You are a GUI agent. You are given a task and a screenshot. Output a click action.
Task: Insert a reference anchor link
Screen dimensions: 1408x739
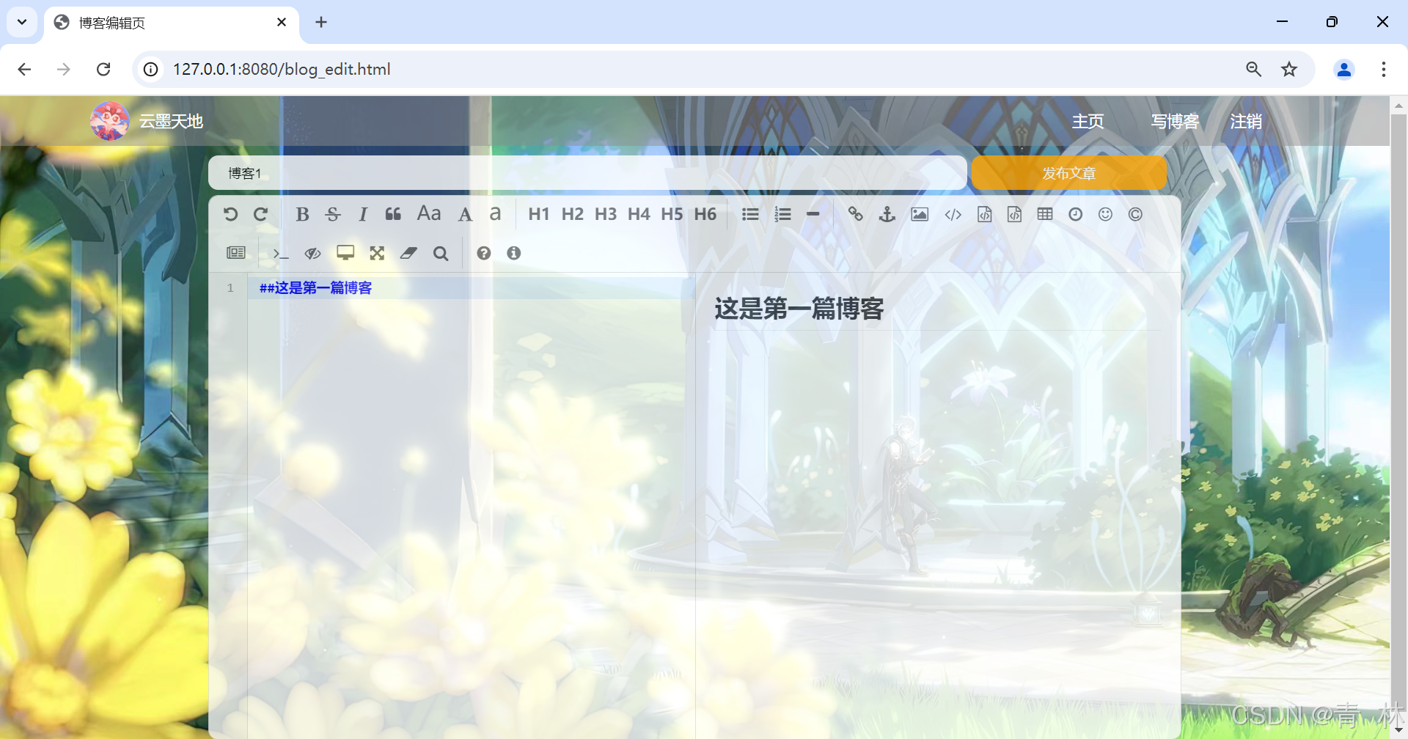(x=887, y=214)
